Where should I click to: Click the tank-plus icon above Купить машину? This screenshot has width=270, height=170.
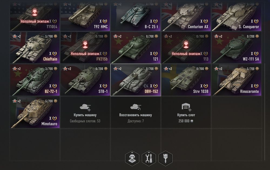pyautogui.click(x=85, y=107)
